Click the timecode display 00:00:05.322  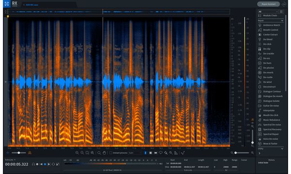click(x=16, y=164)
